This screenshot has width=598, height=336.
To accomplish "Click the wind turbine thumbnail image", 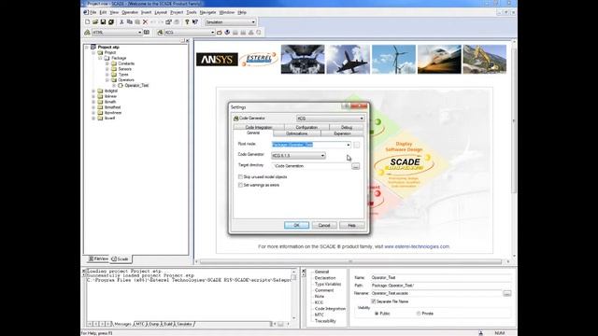I will 393,59.
